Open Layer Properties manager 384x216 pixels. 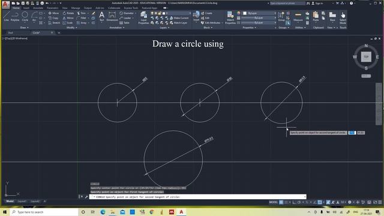click(143, 17)
